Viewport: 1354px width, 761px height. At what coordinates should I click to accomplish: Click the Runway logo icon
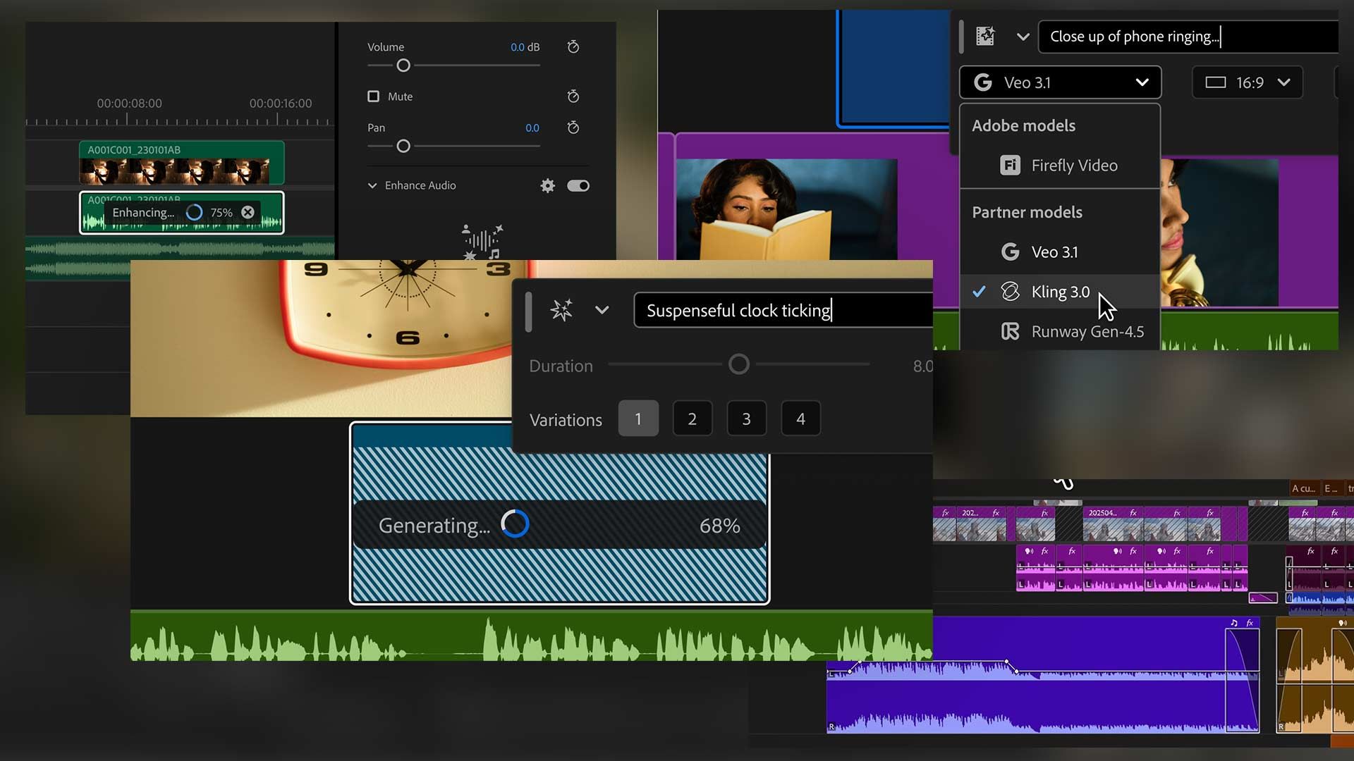coord(1010,331)
